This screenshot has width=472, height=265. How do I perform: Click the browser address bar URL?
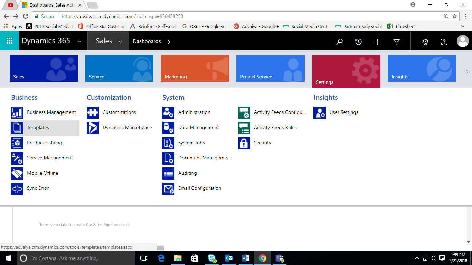(122, 16)
